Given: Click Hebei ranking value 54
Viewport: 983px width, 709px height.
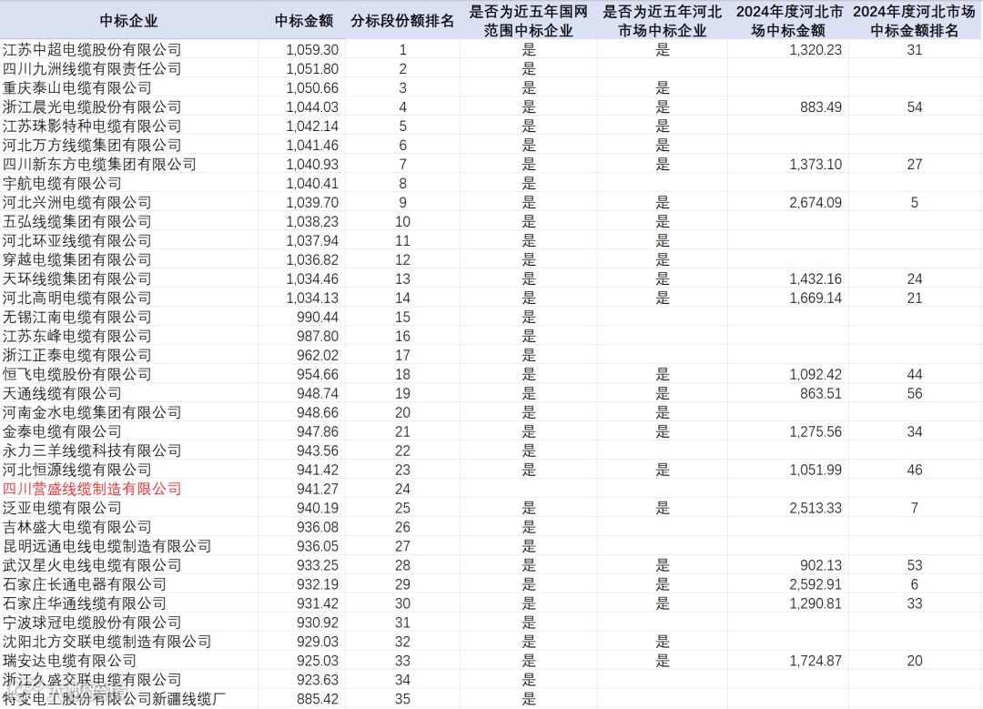Looking at the screenshot, I should pyautogui.click(x=915, y=107).
